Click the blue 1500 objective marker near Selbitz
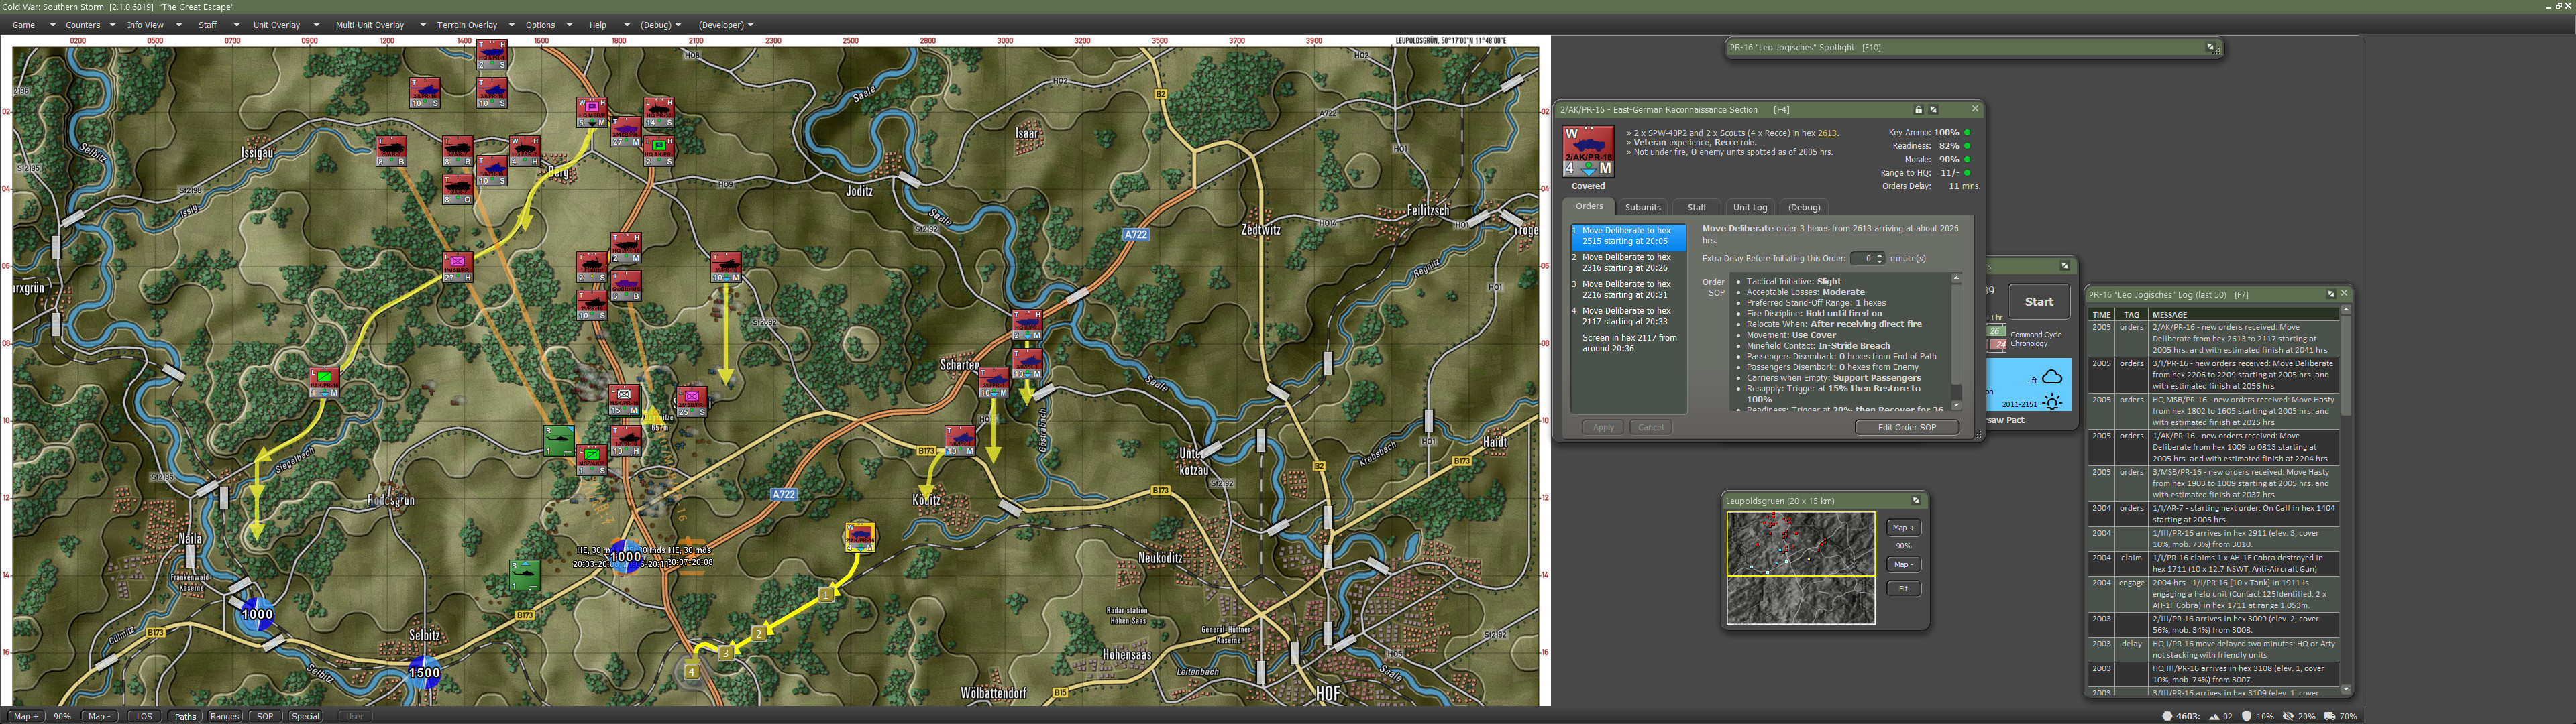 pos(424,672)
